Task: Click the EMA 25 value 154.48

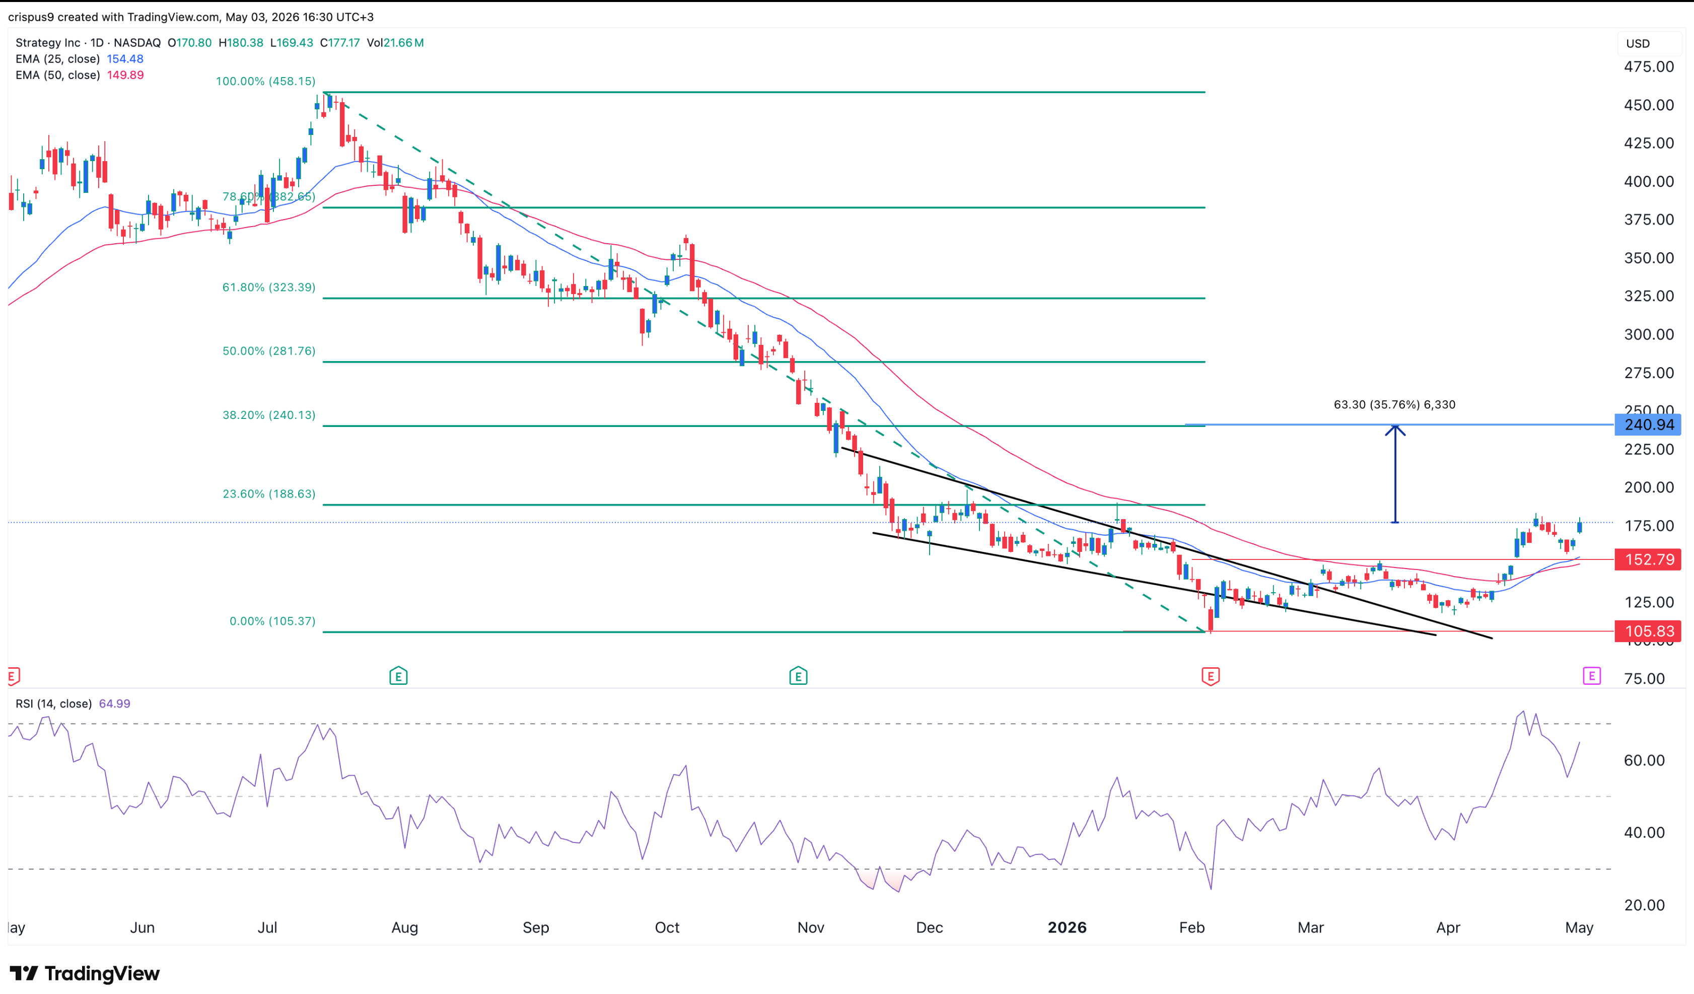Action: pyautogui.click(x=125, y=59)
